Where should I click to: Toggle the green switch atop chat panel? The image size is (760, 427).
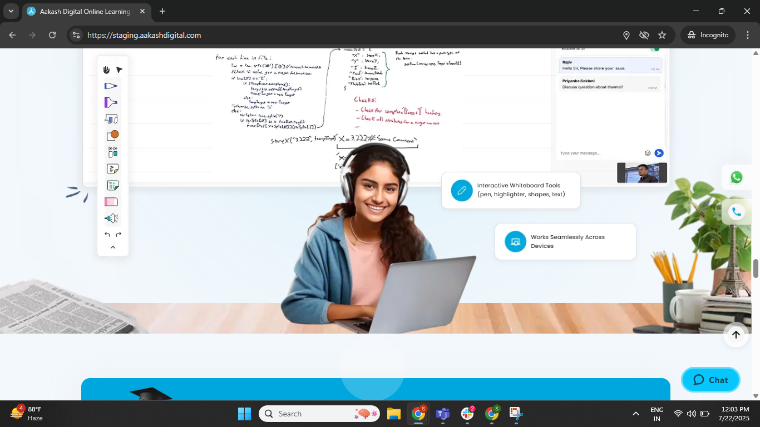(654, 49)
